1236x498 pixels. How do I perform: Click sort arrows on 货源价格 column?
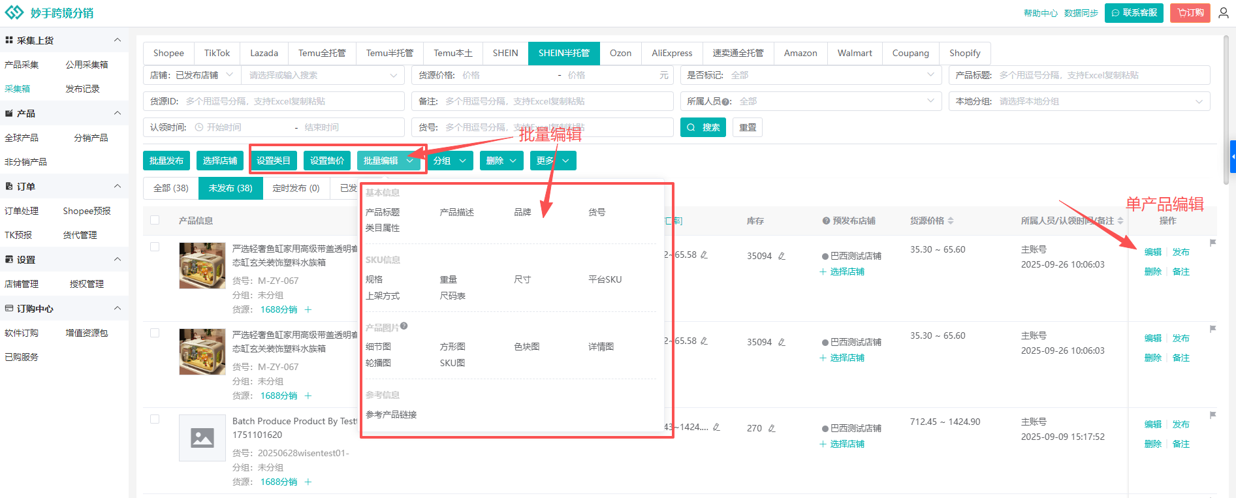pyautogui.click(x=951, y=221)
